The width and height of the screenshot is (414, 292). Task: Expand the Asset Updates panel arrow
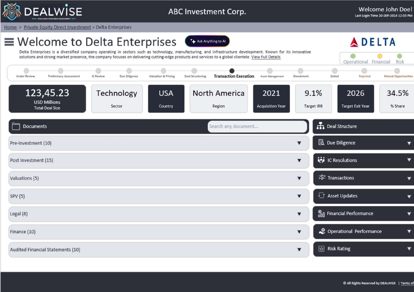[409, 197]
